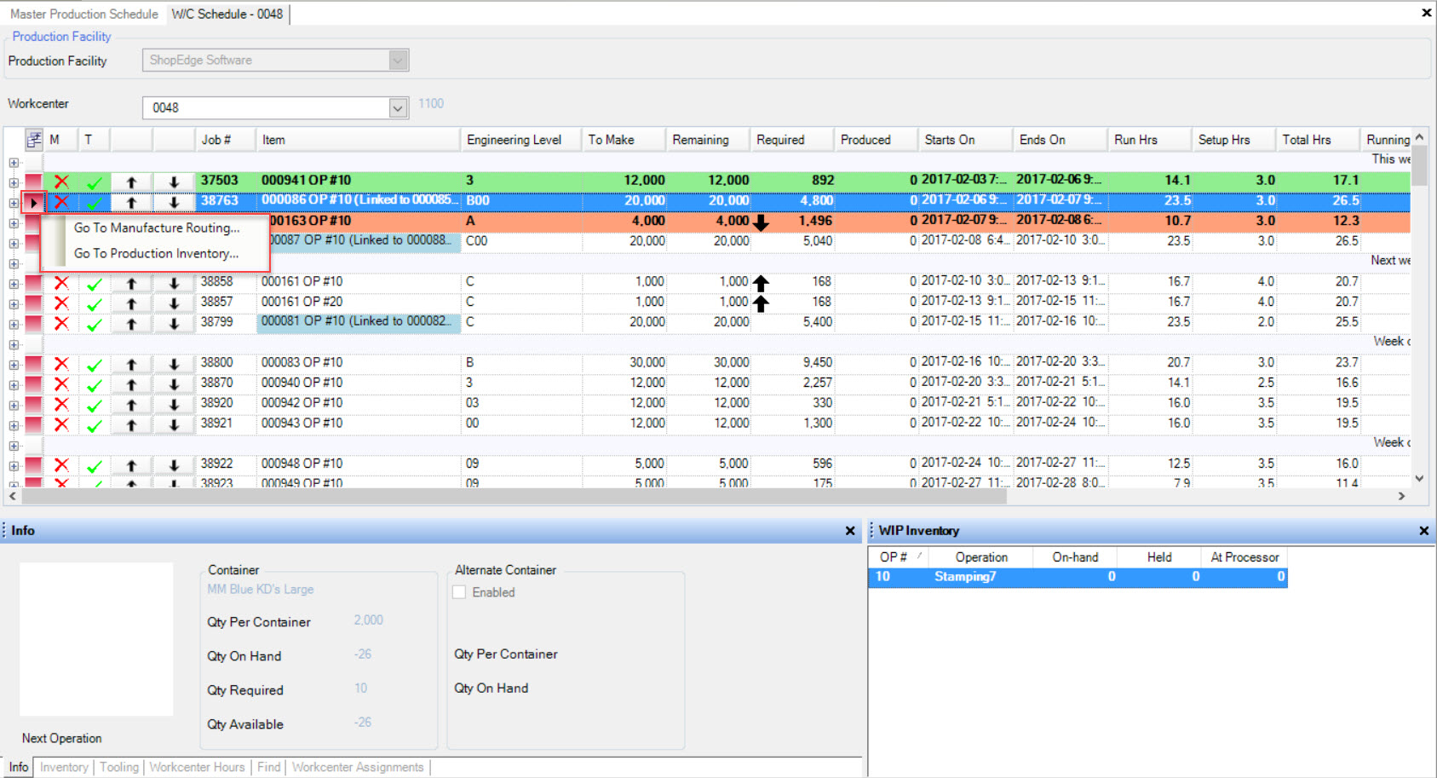
Task: Close the Info panel
Action: tap(849, 531)
